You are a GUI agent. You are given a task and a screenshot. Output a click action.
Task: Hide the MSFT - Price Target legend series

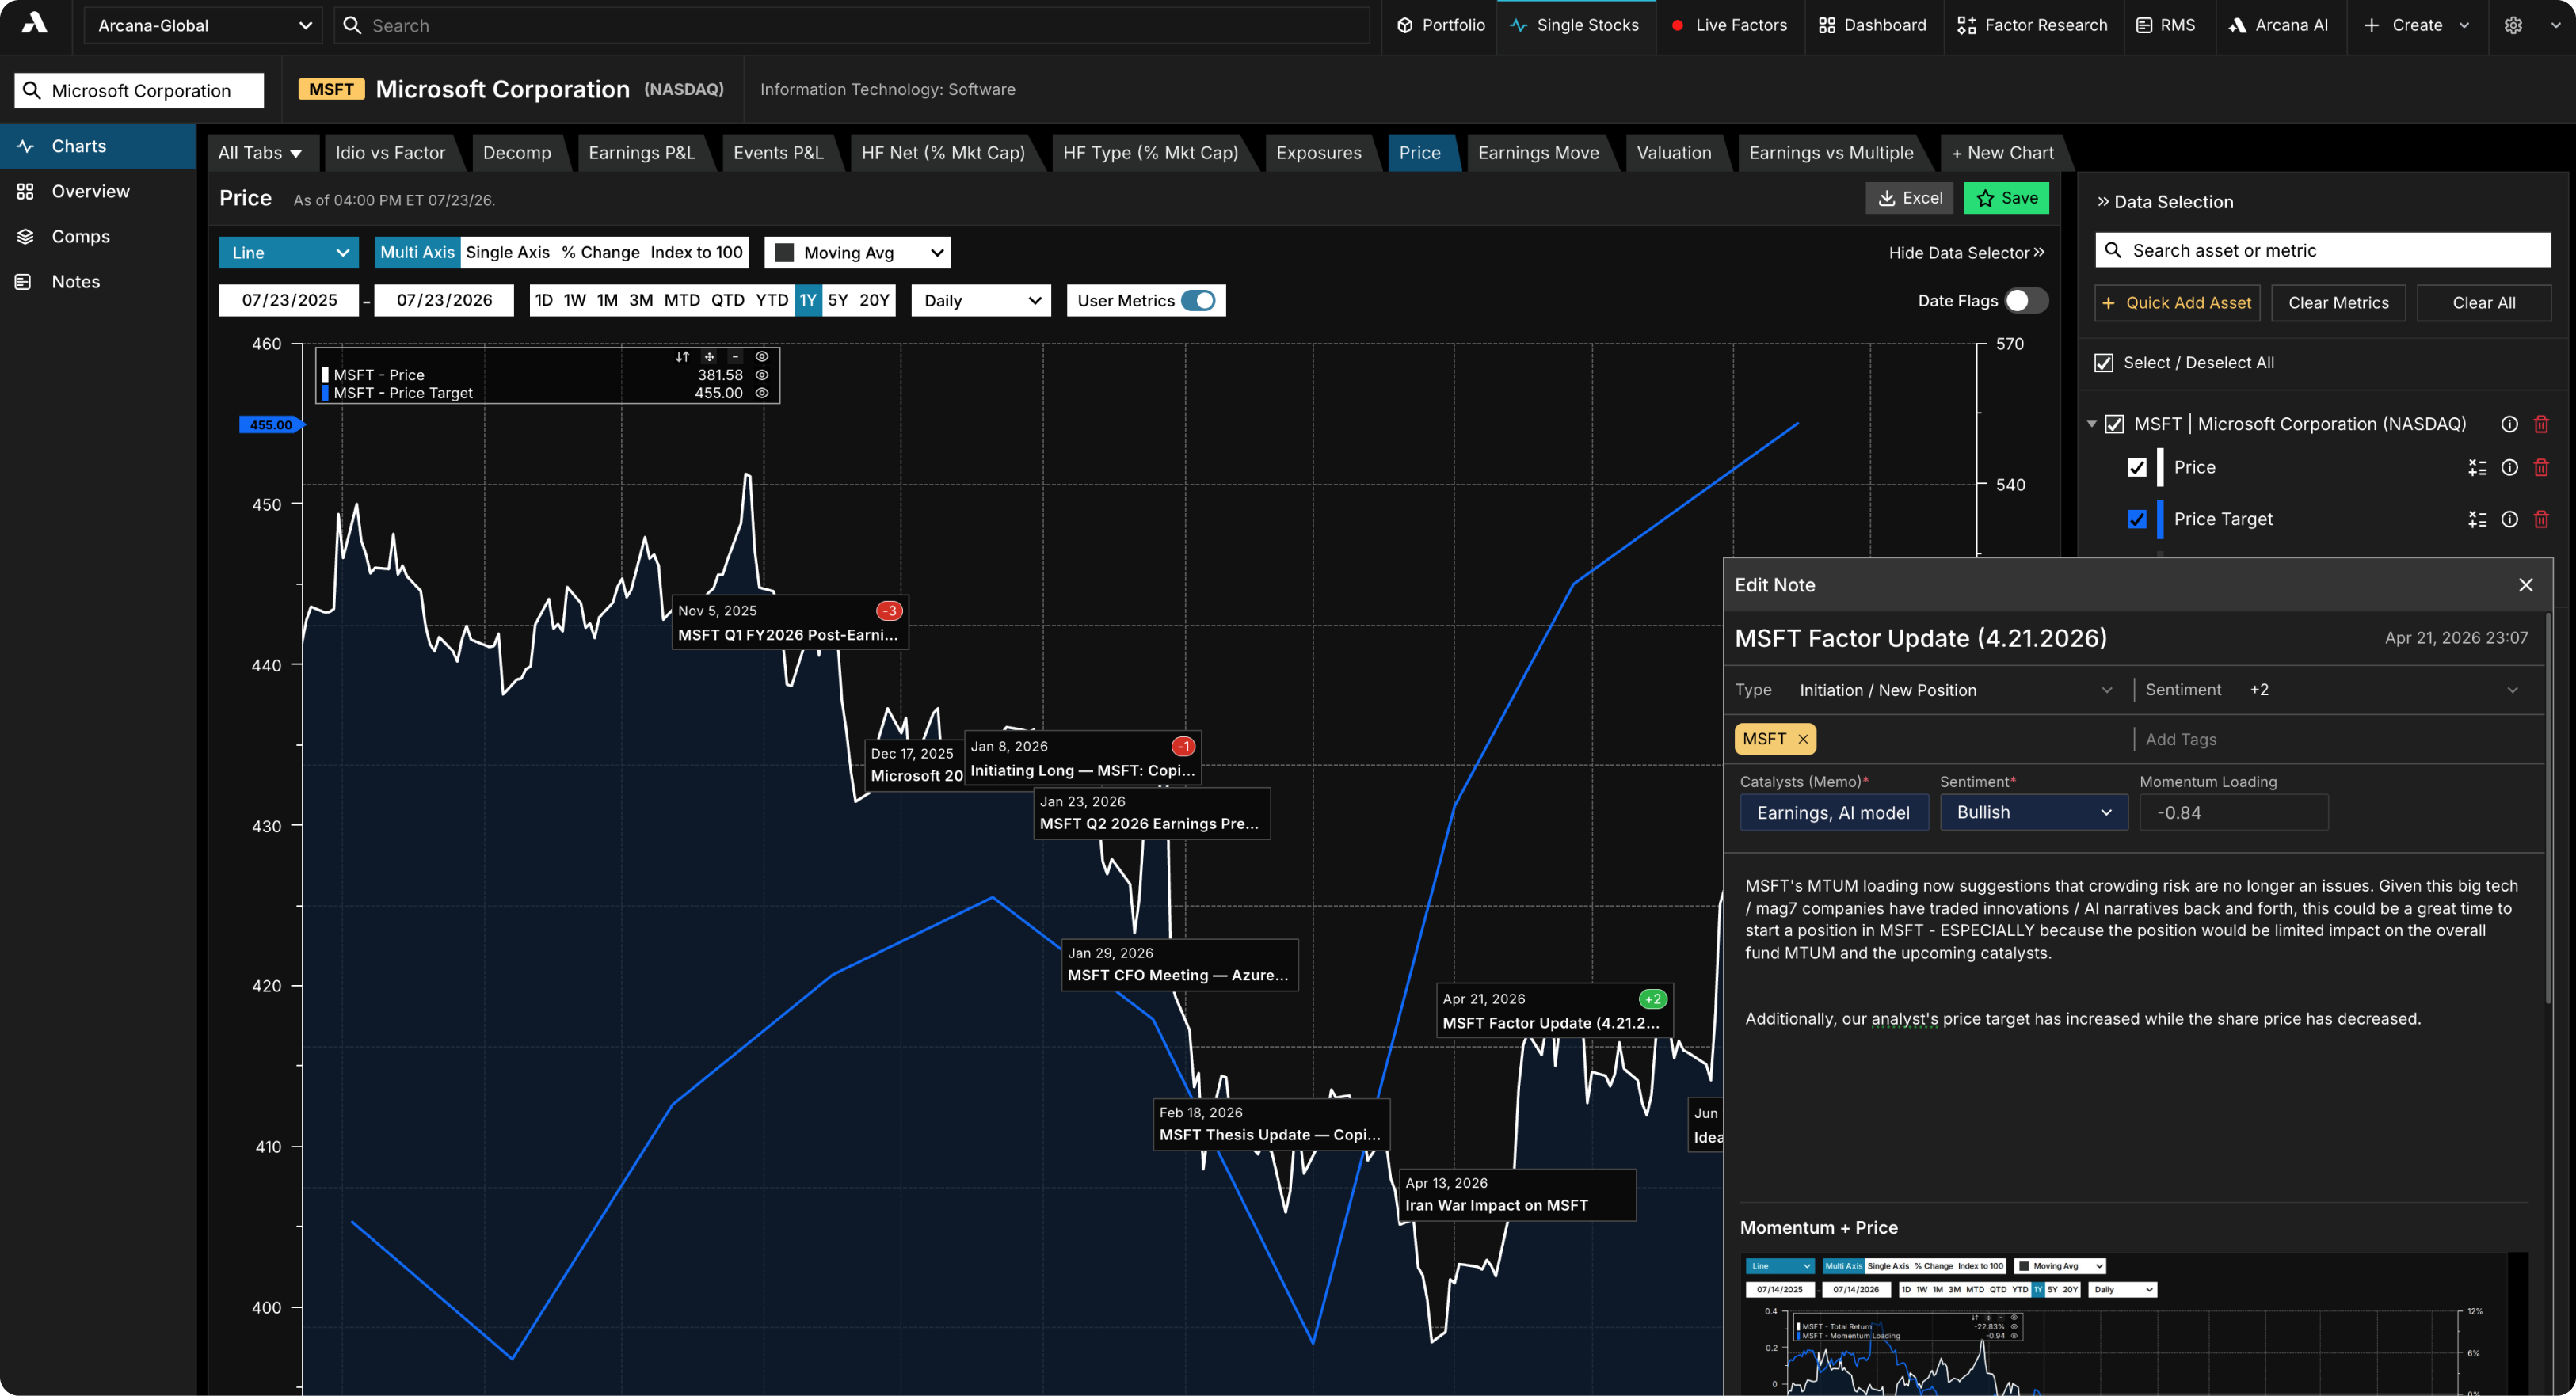[x=762, y=393]
